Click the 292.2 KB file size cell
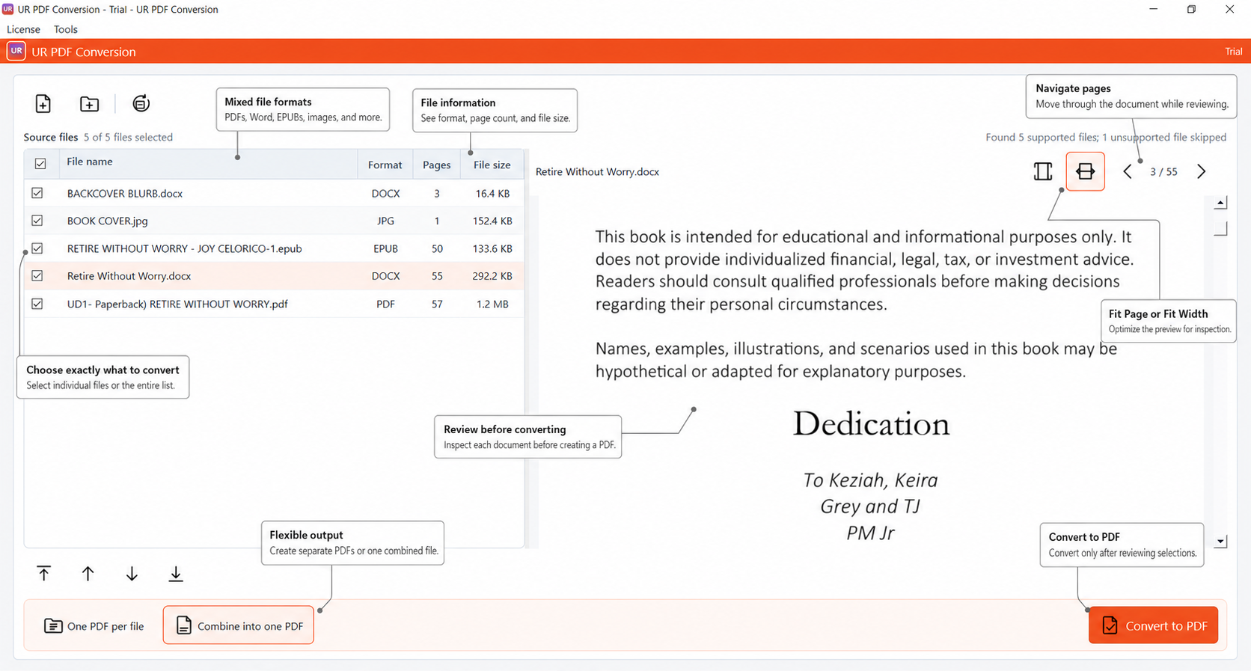 pyautogui.click(x=492, y=276)
